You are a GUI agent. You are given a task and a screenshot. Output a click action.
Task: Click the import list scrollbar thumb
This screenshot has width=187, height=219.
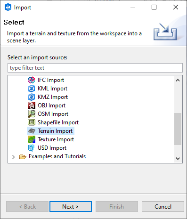[178, 129]
